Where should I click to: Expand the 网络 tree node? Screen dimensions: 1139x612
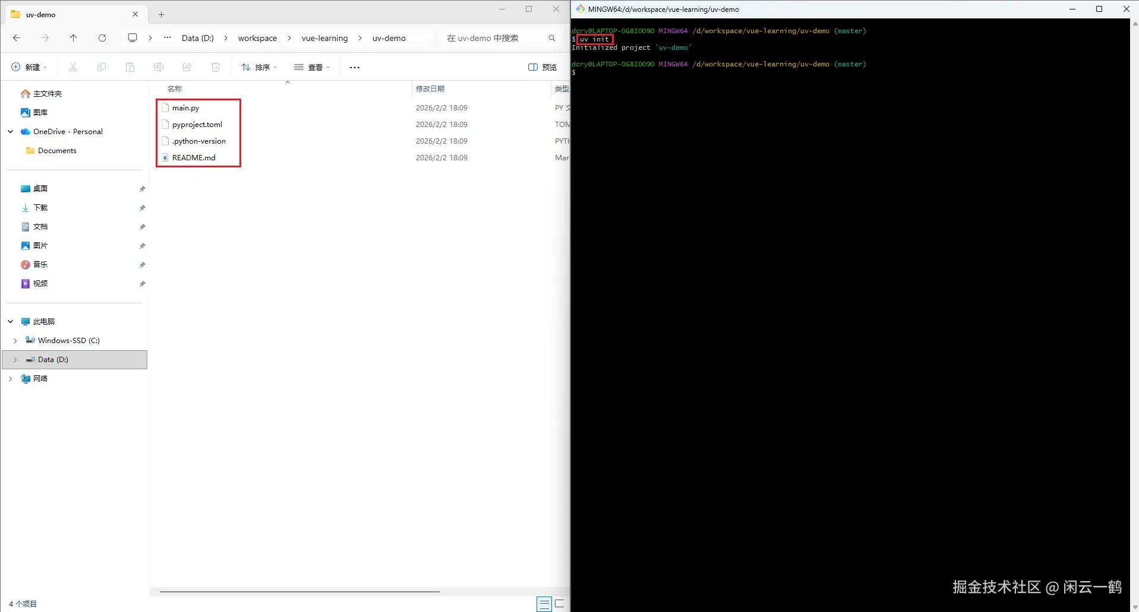coord(10,379)
